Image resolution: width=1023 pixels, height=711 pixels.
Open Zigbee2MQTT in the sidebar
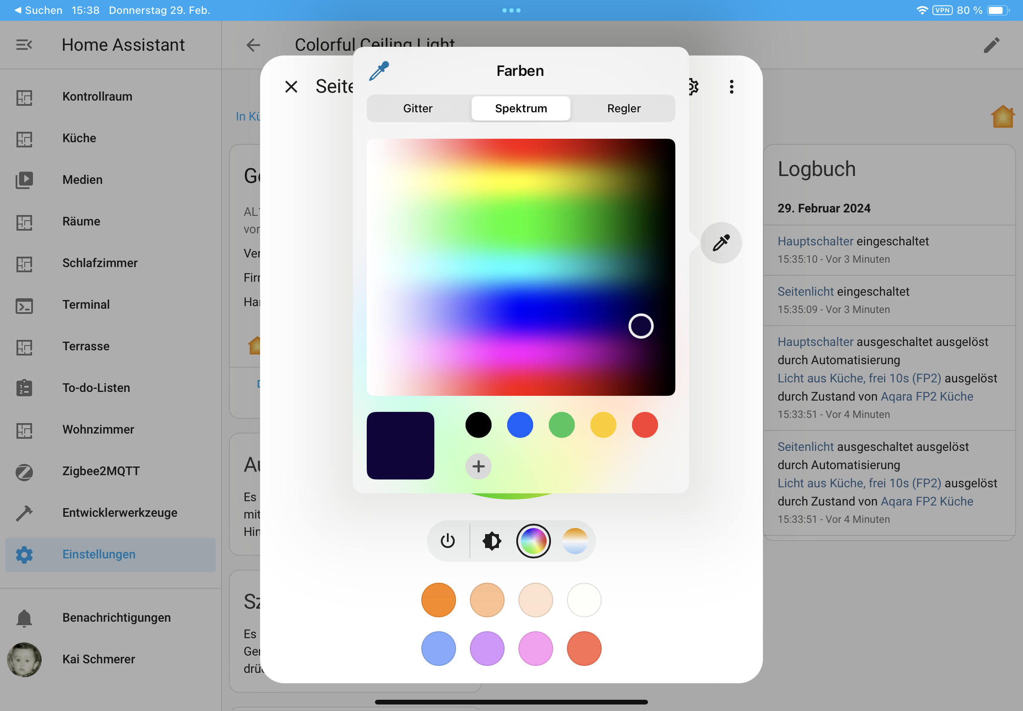(x=101, y=471)
